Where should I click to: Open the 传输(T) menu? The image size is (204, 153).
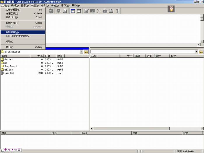coord(55,6)
